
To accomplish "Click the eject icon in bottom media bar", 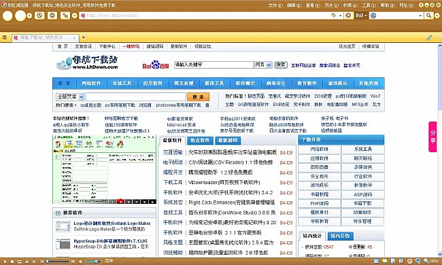I will [x=27, y=262].
